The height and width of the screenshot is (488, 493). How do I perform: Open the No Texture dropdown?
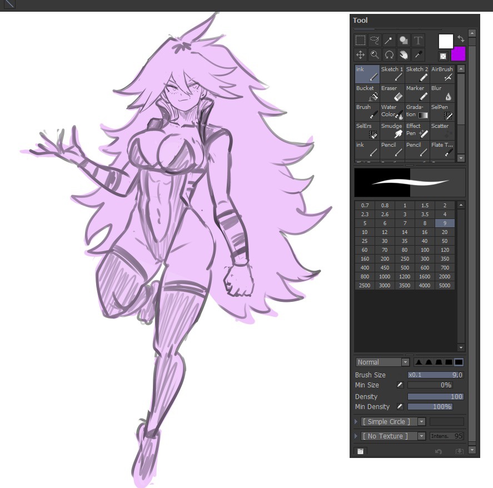click(x=393, y=436)
